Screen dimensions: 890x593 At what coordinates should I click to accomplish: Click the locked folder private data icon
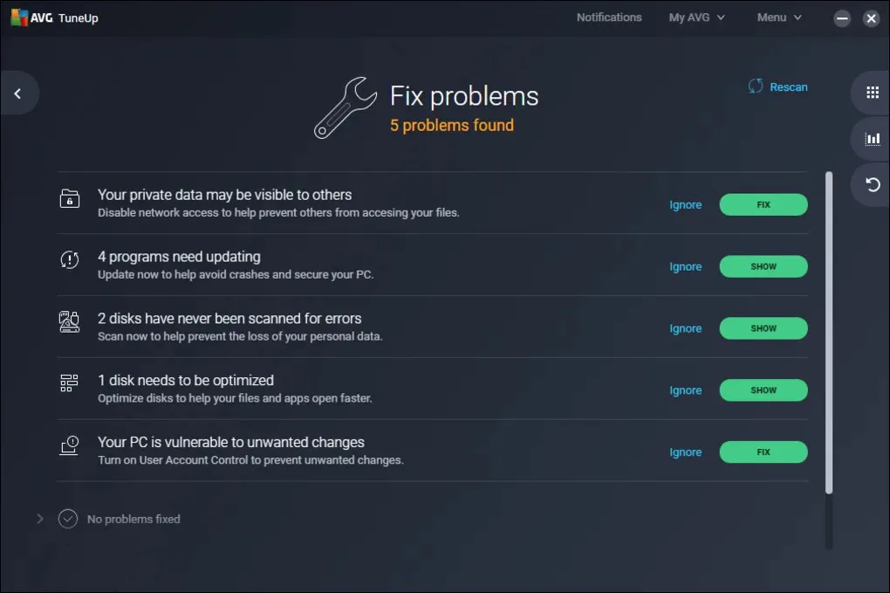click(69, 199)
